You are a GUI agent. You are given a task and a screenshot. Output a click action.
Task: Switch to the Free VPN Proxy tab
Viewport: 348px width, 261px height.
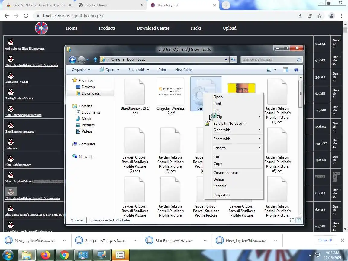pyautogui.click(x=39, y=5)
